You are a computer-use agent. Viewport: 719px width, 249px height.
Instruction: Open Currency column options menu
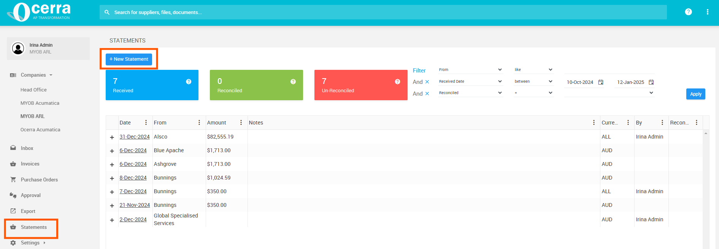point(628,123)
